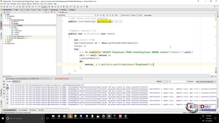Click the Replace toolbar icon
Screen dimensions: 219x123
coord(29,7)
